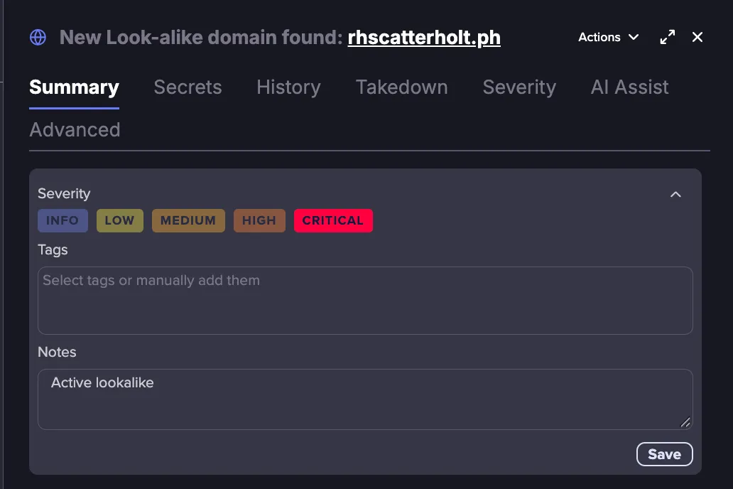Collapse the Severity section with the chevron

pyautogui.click(x=675, y=194)
